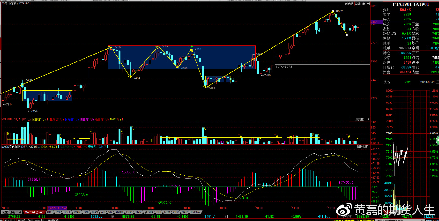Switch to the DMI indicator tab
This screenshot has width=439, height=221.
tap(86, 212)
